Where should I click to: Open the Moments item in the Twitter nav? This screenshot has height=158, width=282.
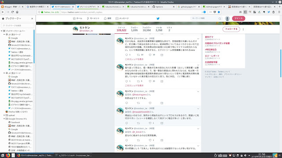(93, 18)
